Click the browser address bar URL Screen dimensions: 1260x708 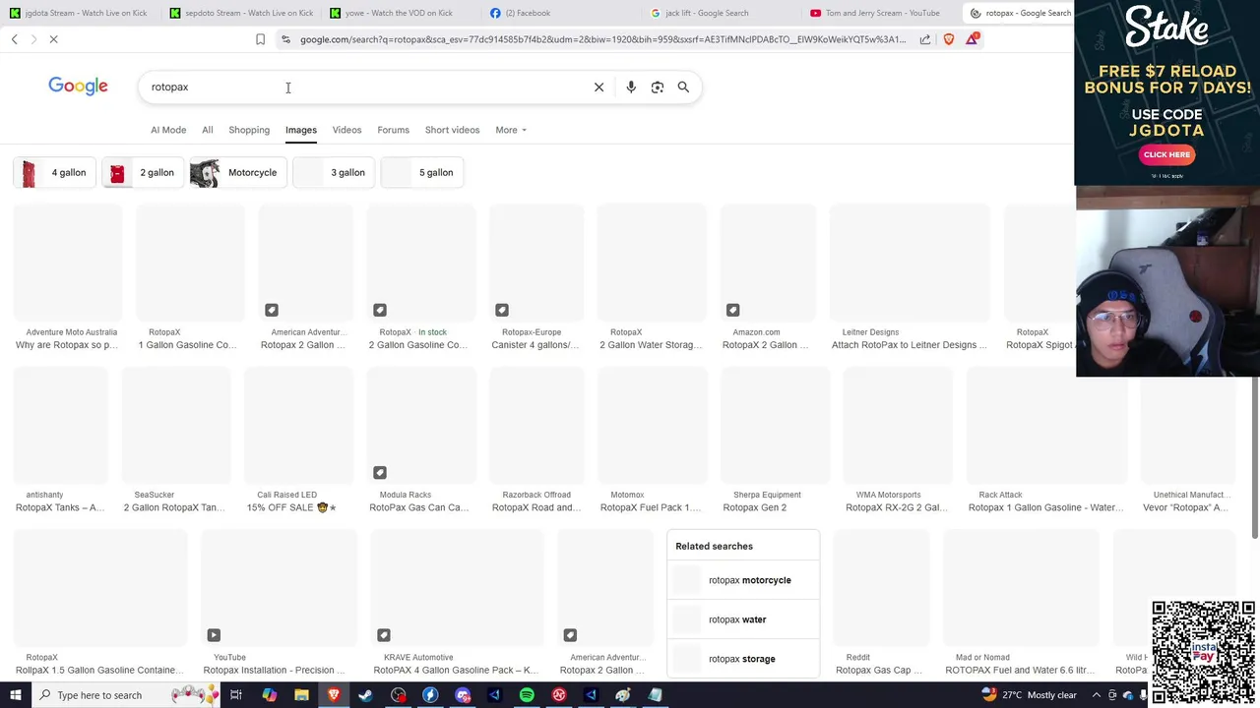point(602,39)
